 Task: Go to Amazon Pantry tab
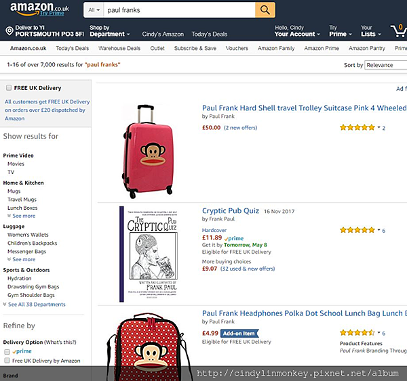(x=367, y=49)
